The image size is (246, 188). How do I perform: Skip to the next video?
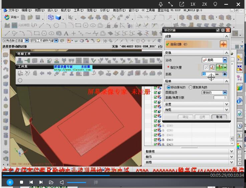(41, 182)
